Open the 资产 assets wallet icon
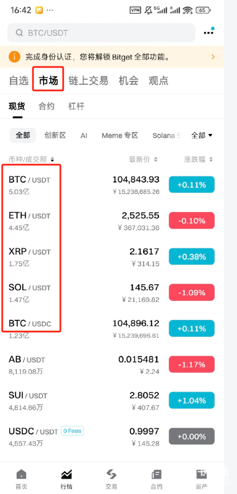 click(x=201, y=474)
